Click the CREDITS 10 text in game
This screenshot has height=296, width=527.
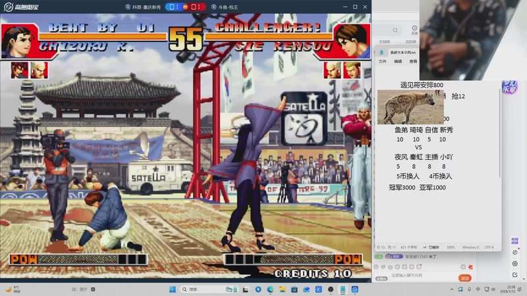[x=313, y=274]
